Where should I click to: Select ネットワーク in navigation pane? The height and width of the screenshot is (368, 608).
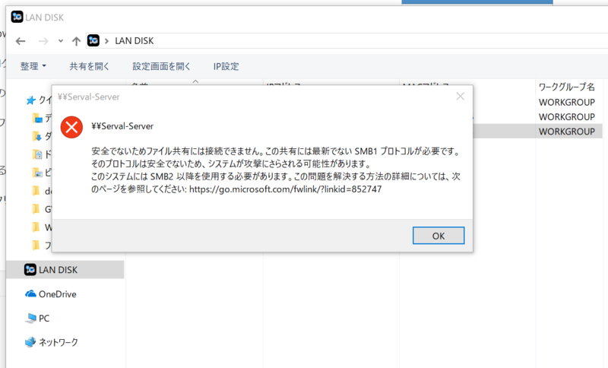point(59,342)
